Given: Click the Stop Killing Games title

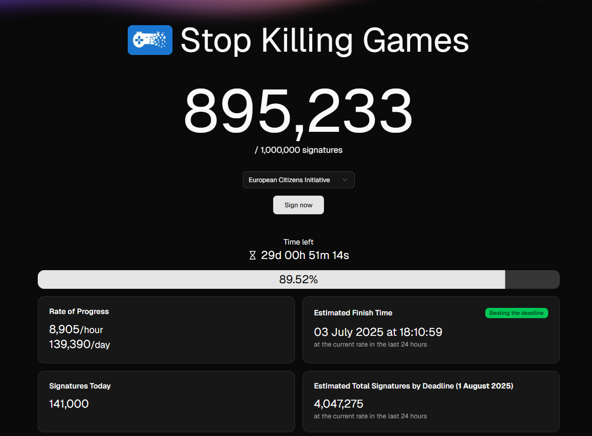Looking at the screenshot, I should coord(324,41).
